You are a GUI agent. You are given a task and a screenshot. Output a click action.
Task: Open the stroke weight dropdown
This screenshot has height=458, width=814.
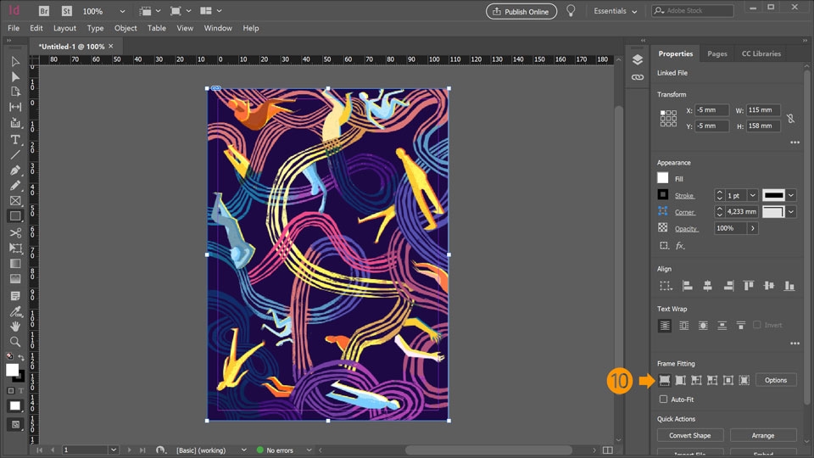click(x=752, y=195)
